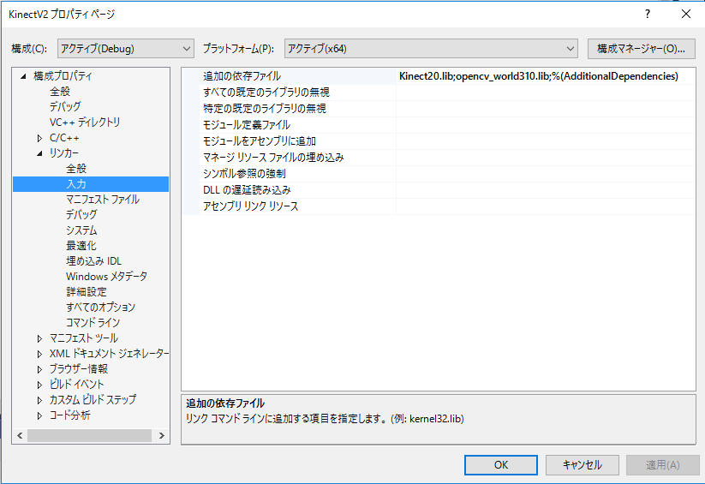
Task: Click the OK button
Action: coord(501,464)
